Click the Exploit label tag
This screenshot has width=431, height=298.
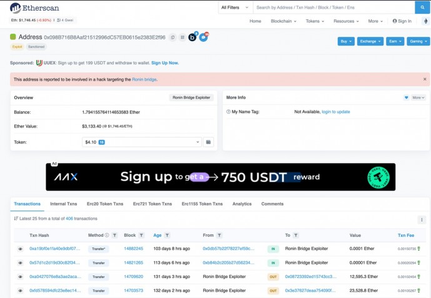tap(17, 47)
